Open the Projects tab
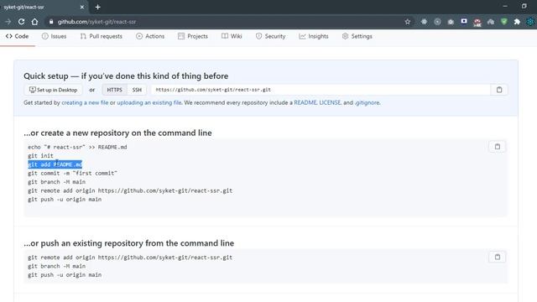 point(193,36)
